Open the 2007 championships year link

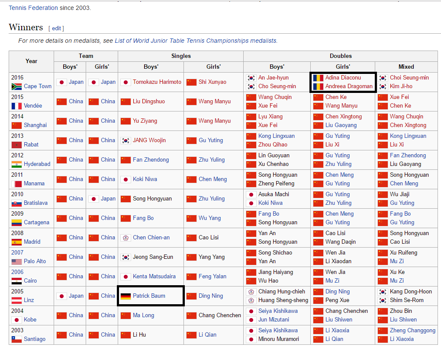(x=17, y=253)
